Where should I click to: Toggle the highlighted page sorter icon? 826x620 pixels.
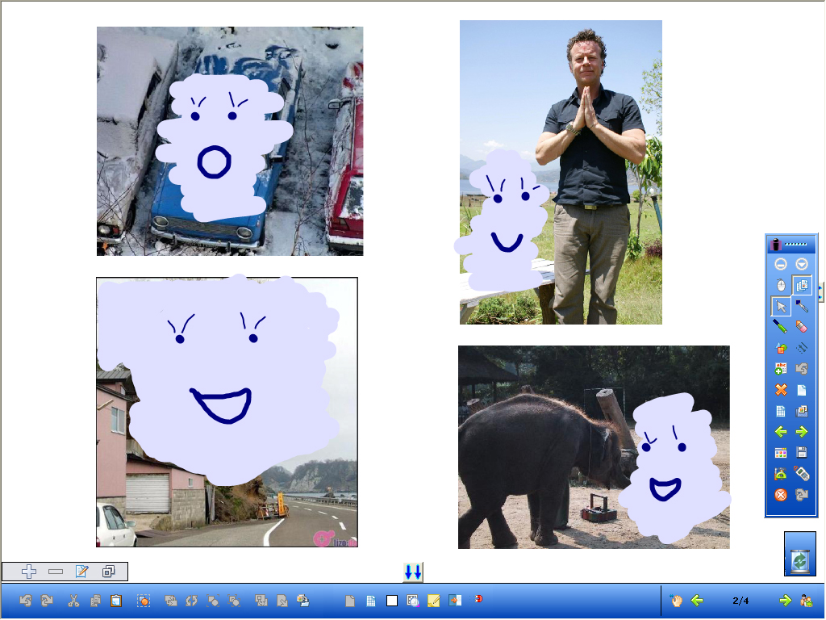coord(801,285)
